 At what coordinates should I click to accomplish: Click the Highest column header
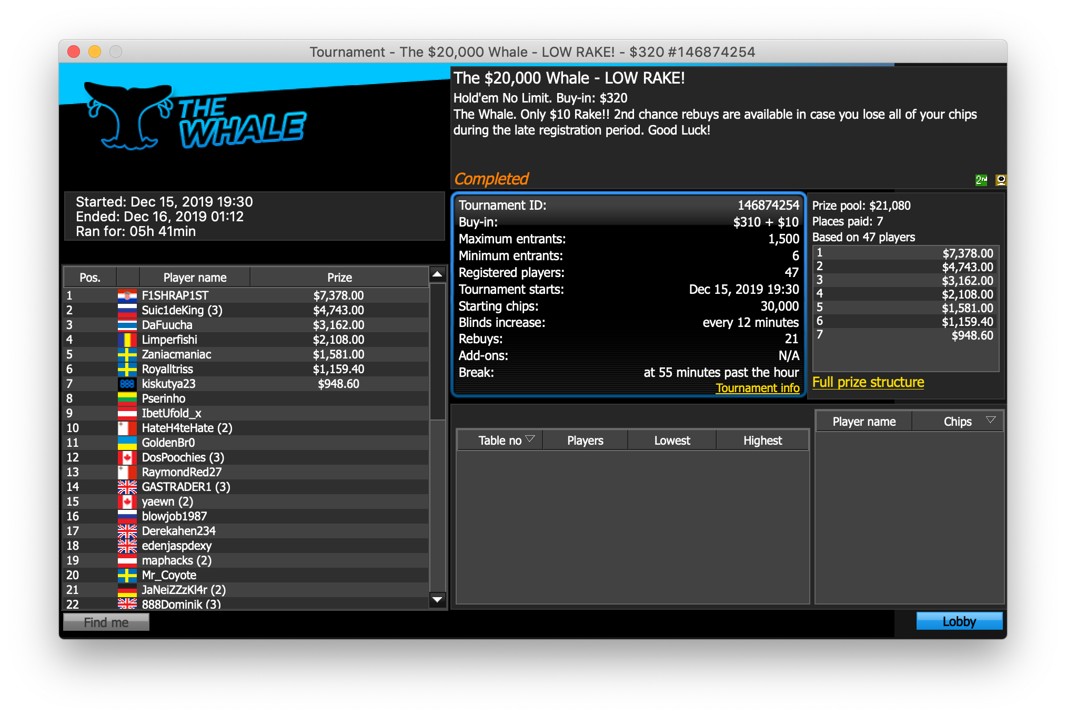[762, 441]
